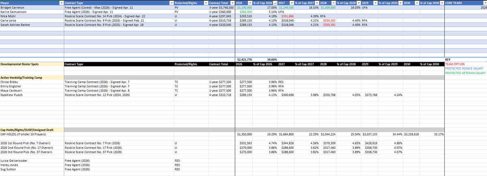Select the PROTECTED ROOKIE SALARY key entry
Image resolution: width=487 pixels, height=176 pixels.
click(465, 69)
